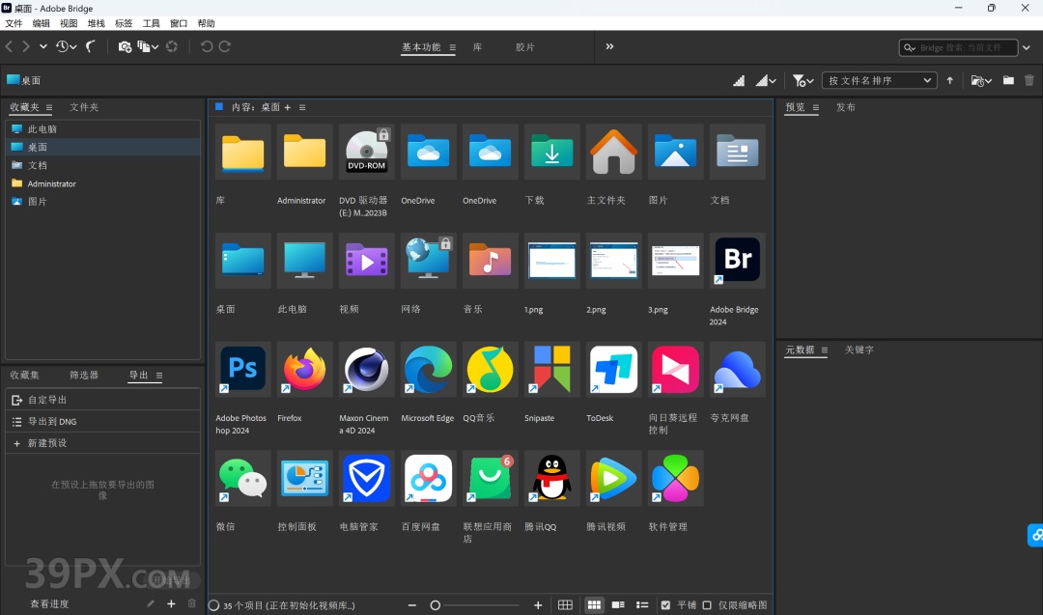Go forward with the forward arrow

tap(26, 46)
